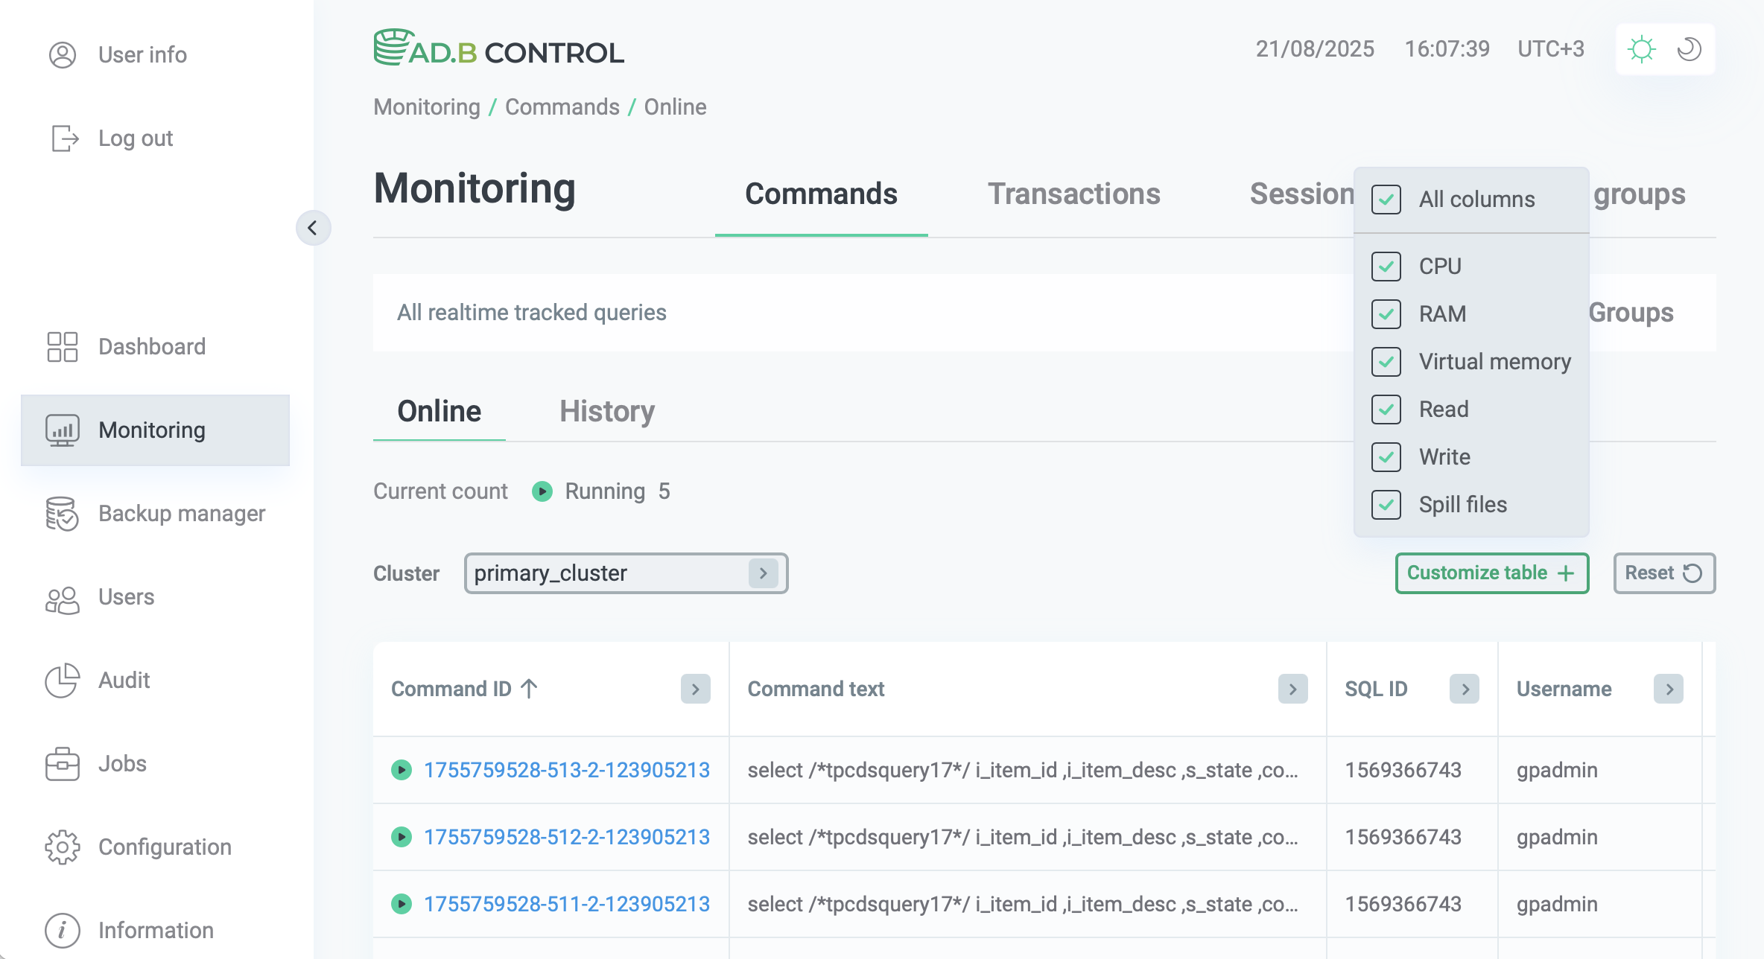The height and width of the screenshot is (959, 1764).
Task: Click the Backup manager database icon
Action: 63,514
